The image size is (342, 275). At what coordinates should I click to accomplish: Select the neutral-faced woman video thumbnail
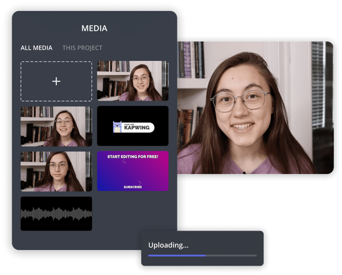56,171
